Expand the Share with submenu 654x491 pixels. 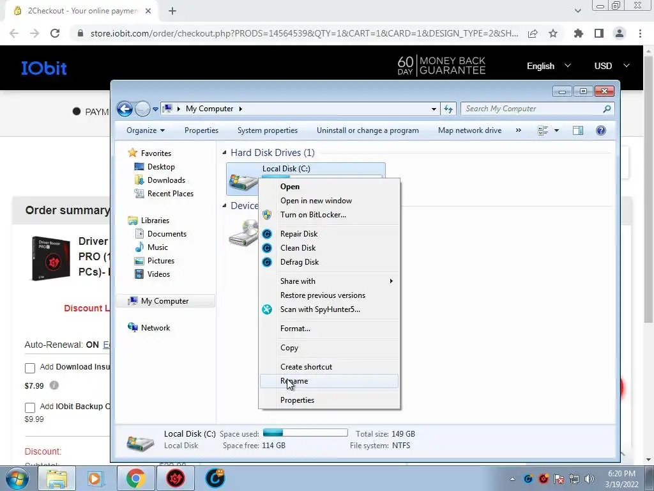[329, 281]
